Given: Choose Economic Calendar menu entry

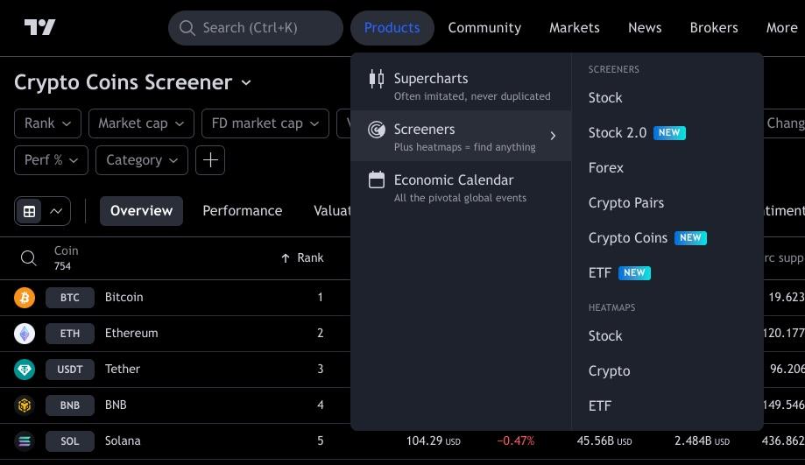Looking at the screenshot, I should coord(461,187).
